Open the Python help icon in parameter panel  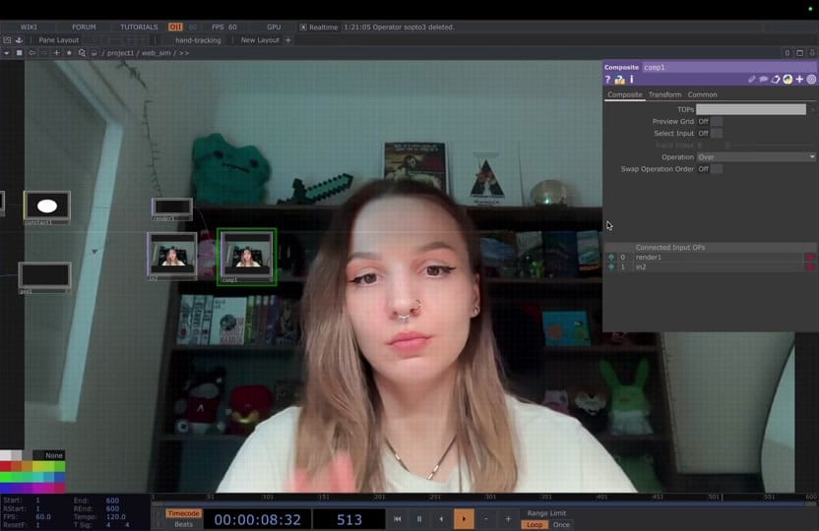(x=619, y=80)
